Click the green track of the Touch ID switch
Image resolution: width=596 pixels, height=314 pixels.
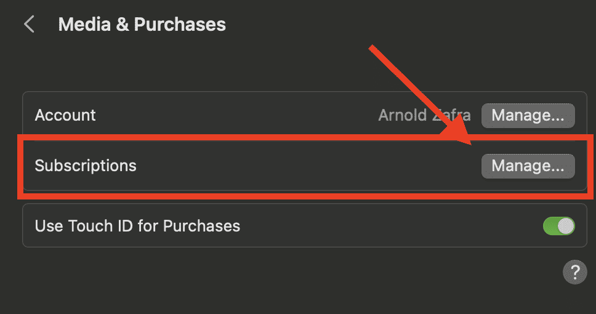coord(550,226)
